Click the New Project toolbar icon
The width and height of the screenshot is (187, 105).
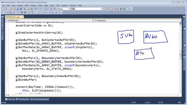pyautogui.click(x=5, y=9)
